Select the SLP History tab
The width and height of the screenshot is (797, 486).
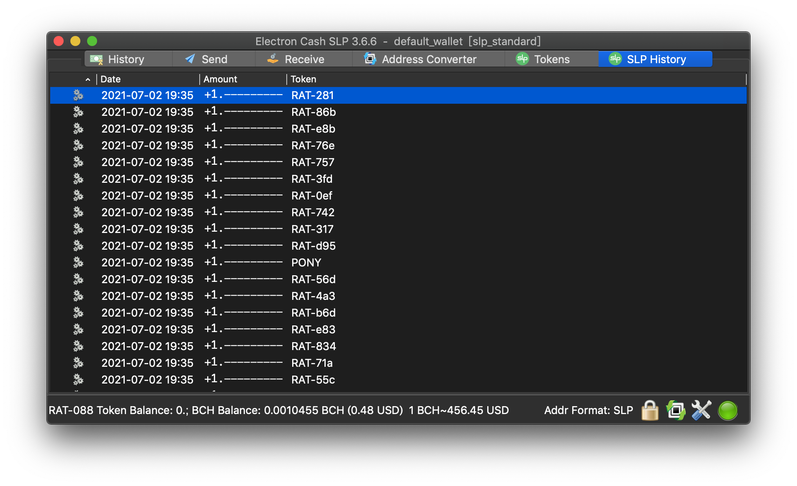pyautogui.click(x=655, y=59)
